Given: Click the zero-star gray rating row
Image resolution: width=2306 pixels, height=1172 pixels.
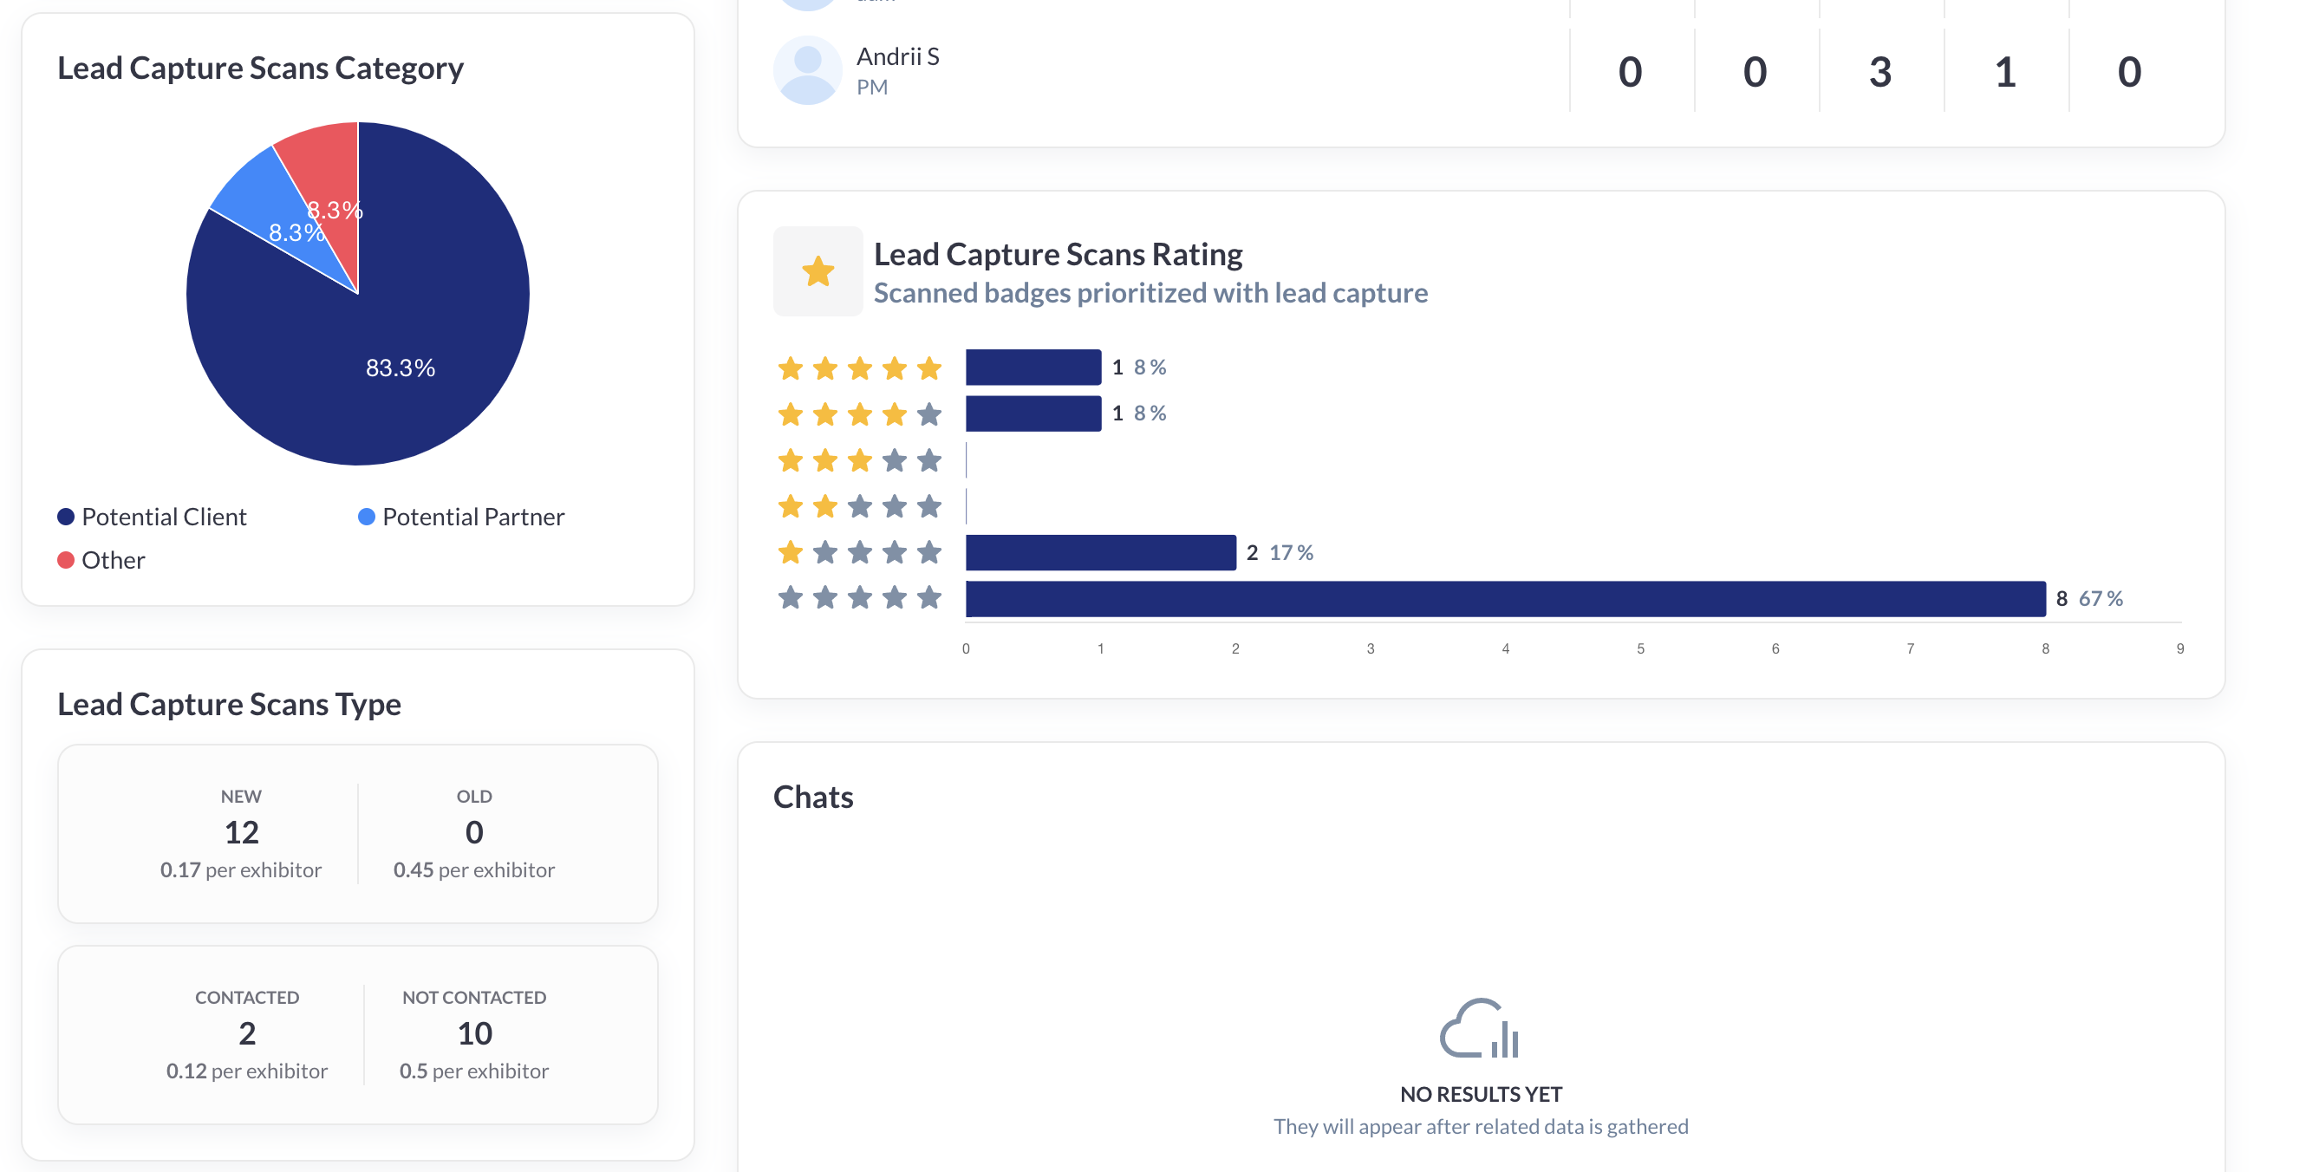Looking at the screenshot, I should tap(859, 598).
